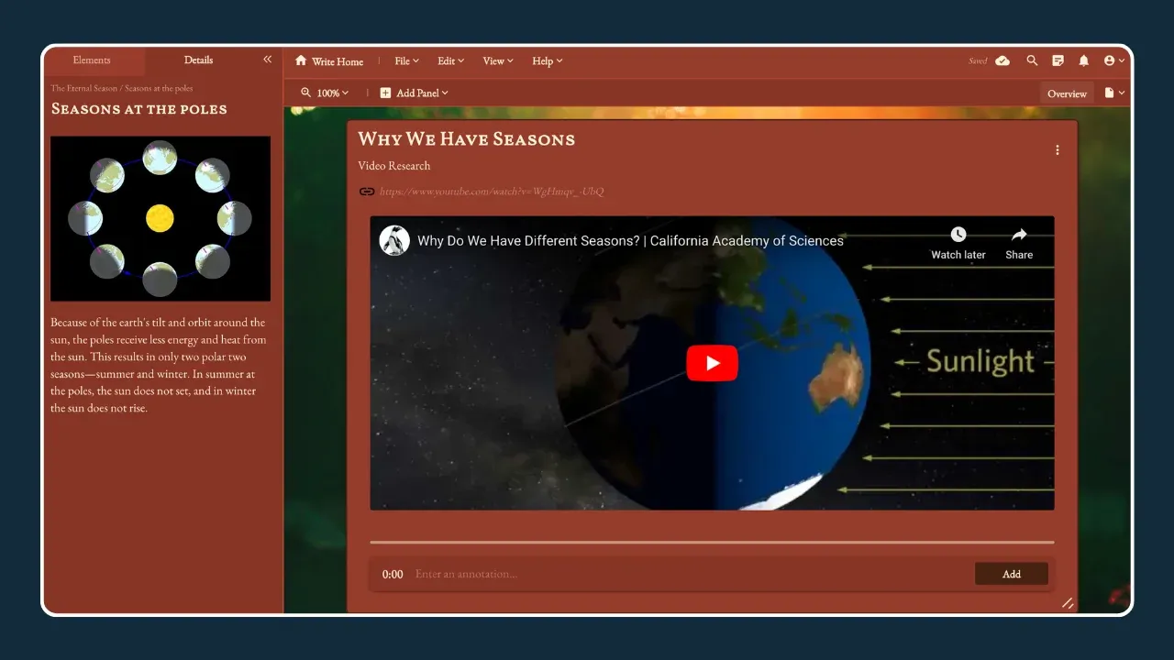
Task: Play the YouTube video
Action: [x=712, y=363]
